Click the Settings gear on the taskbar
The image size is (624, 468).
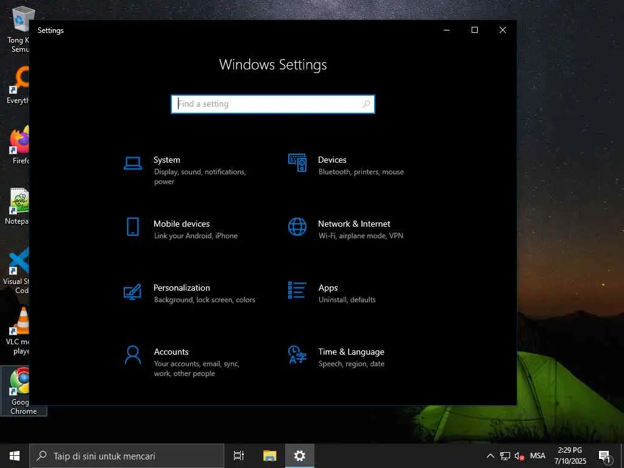[x=300, y=456]
